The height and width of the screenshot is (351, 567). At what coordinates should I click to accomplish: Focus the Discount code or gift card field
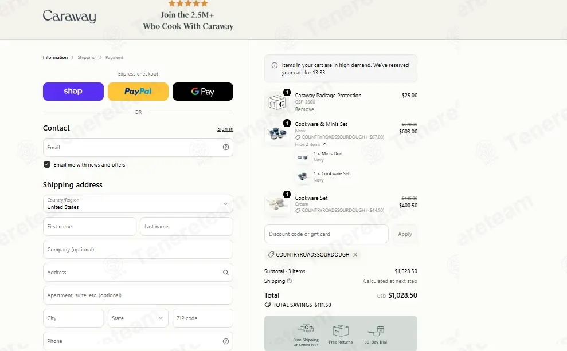(x=327, y=234)
